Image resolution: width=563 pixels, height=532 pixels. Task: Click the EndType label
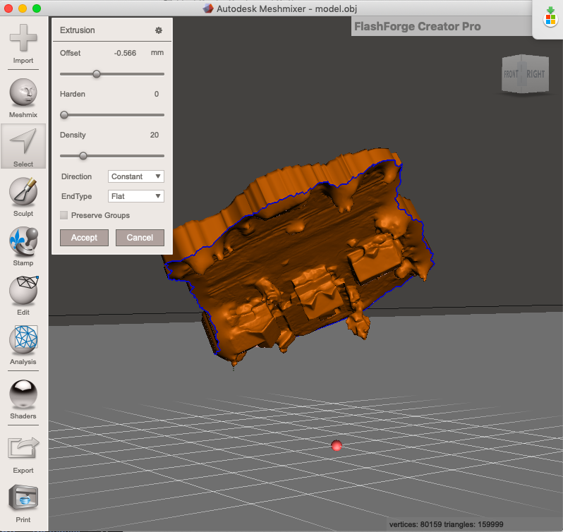pos(76,196)
